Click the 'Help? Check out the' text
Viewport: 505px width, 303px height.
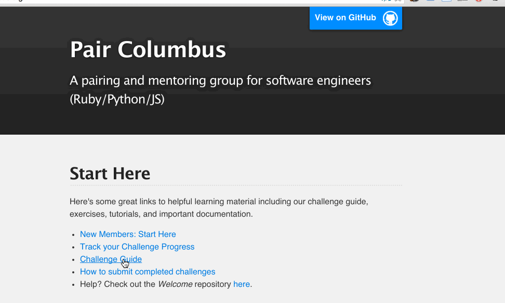pos(117,284)
